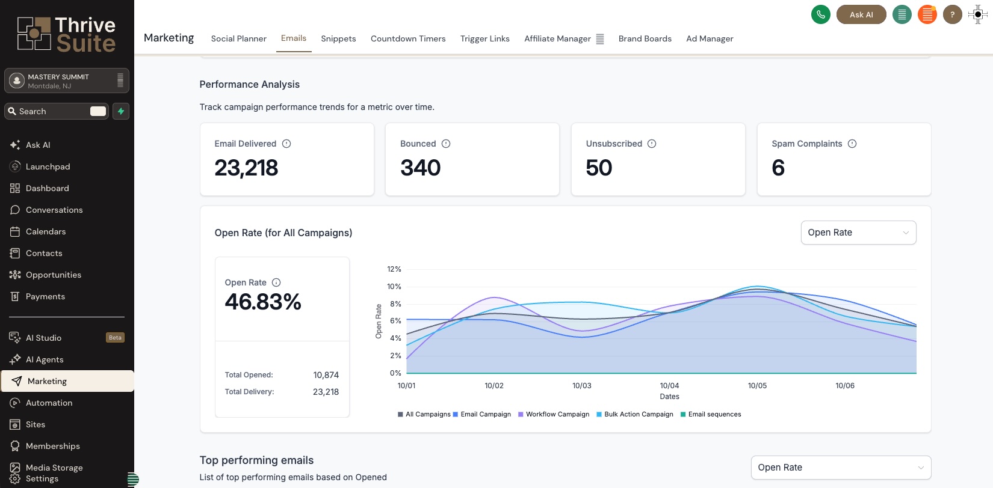Click the Spam Complaints info icon

coord(852,144)
